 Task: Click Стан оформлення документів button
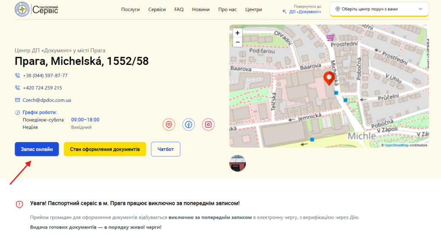point(105,149)
